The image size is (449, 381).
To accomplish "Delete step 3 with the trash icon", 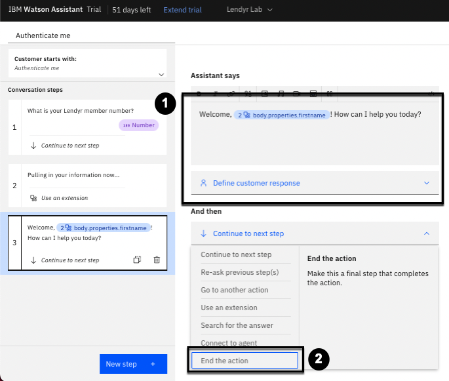I will [x=157, y=260].
